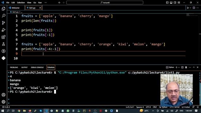Screen dimensions: 201x113
Task: Click the Python terminal shell label
Action: point(170,67)
